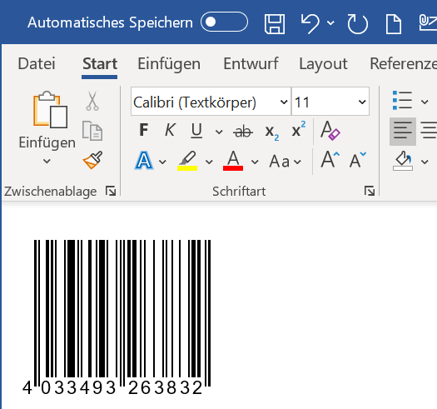Screen dimensions: 437x409
Task: Open the shading color dropdown arrow
Action: pos(425,162)
